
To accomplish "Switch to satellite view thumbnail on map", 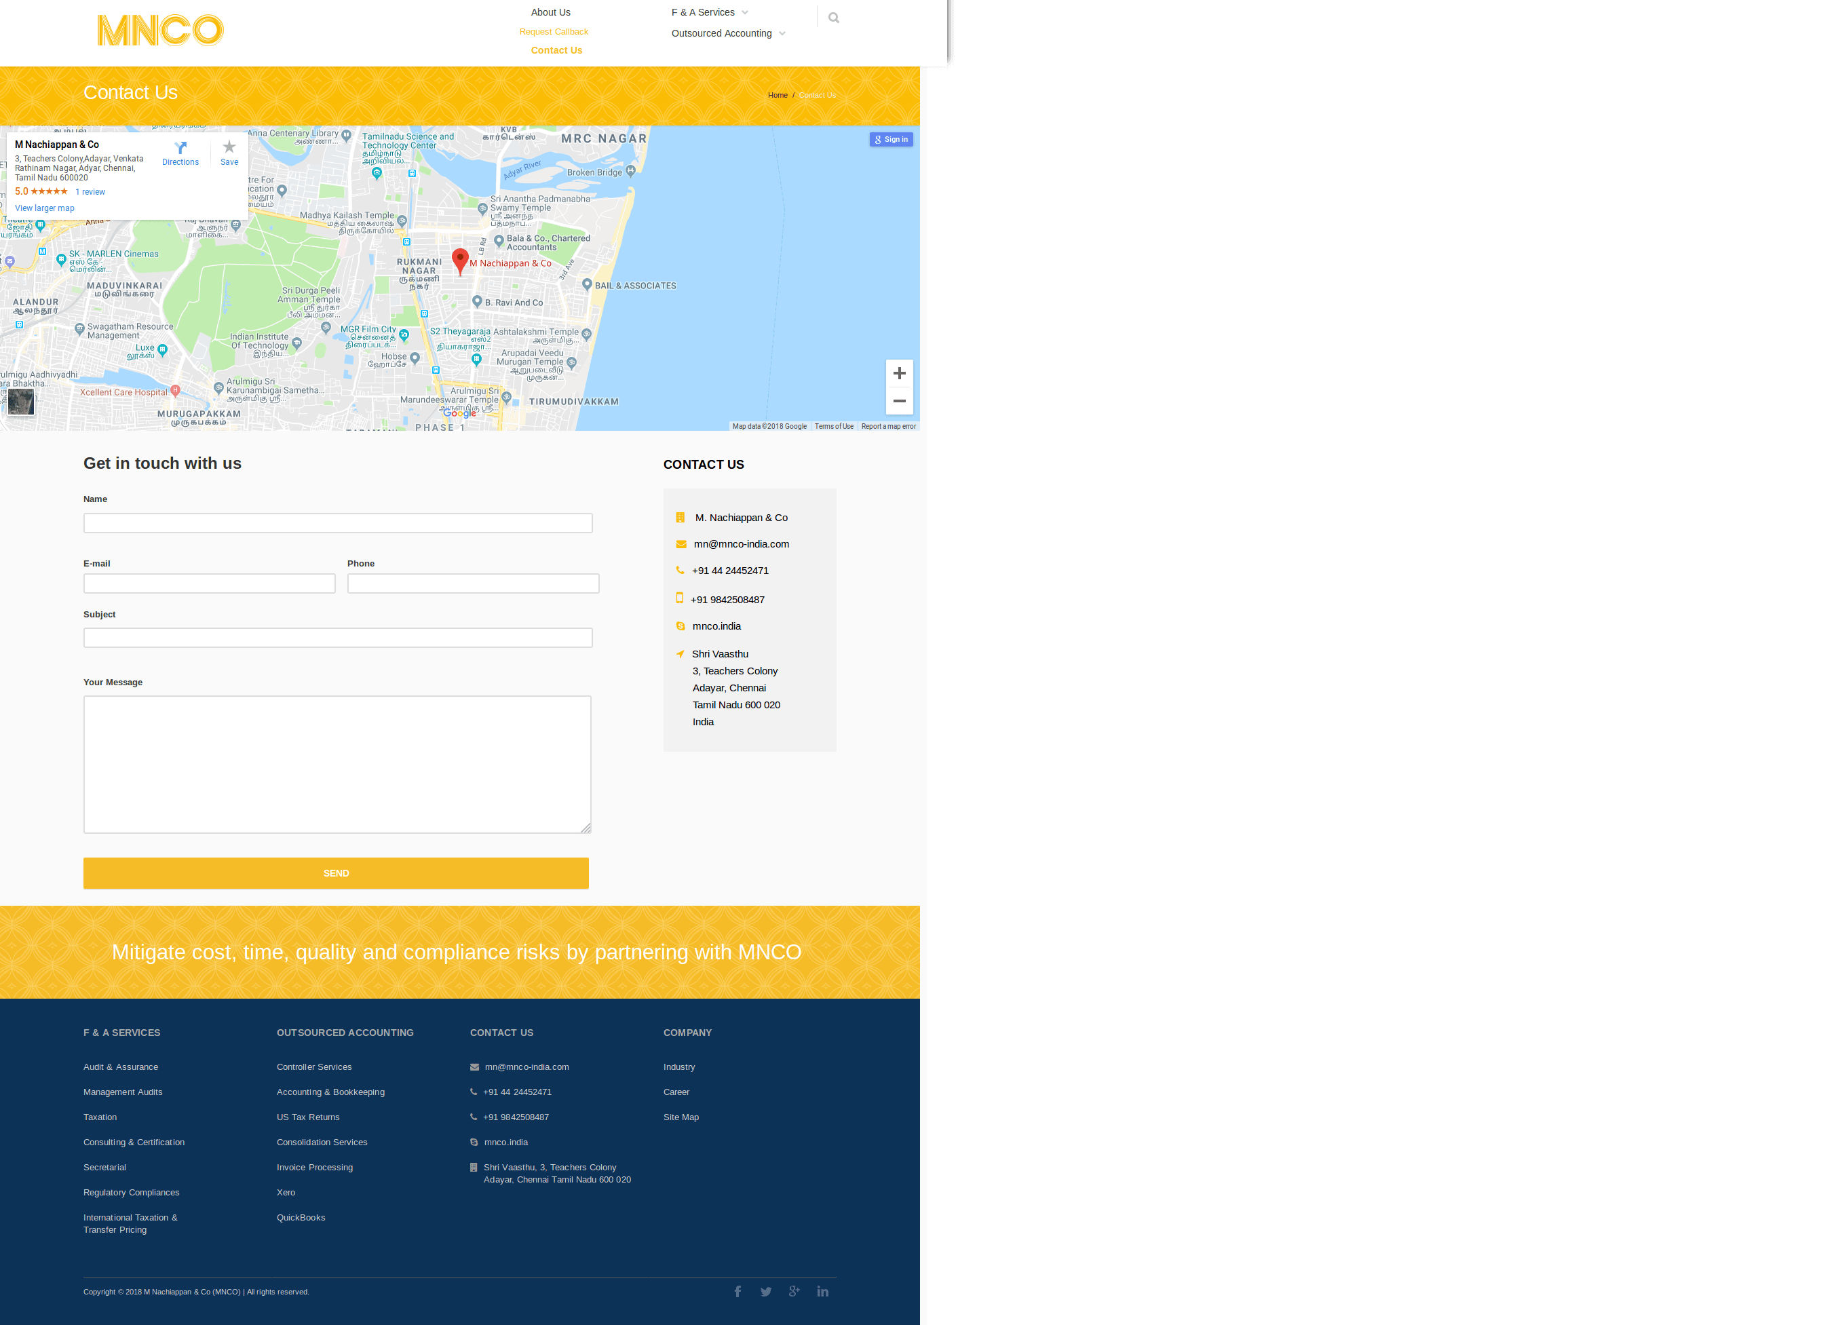I will coord(21,402).
